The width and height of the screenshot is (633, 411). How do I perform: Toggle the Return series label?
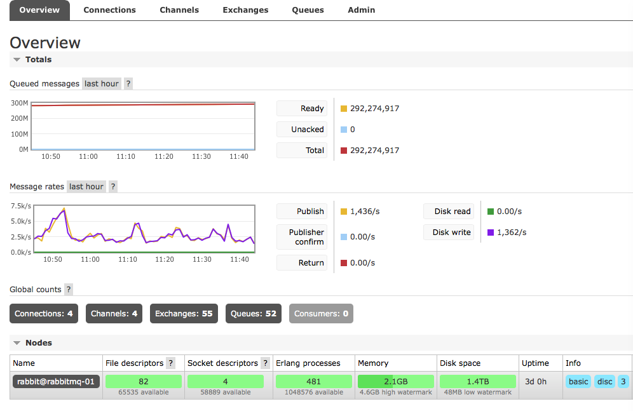click(x=301, y=263)
